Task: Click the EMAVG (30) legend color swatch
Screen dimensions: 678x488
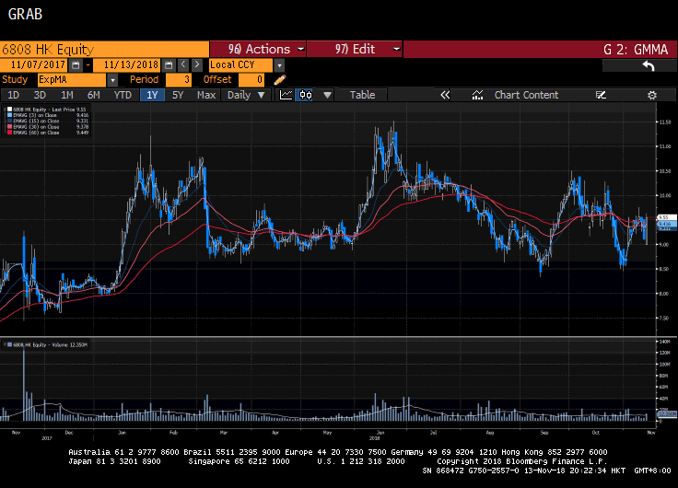Action: click(x=9, y=127)
